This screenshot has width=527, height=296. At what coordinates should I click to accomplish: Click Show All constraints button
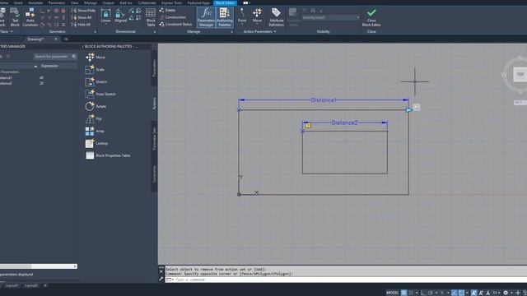point(82,17)
